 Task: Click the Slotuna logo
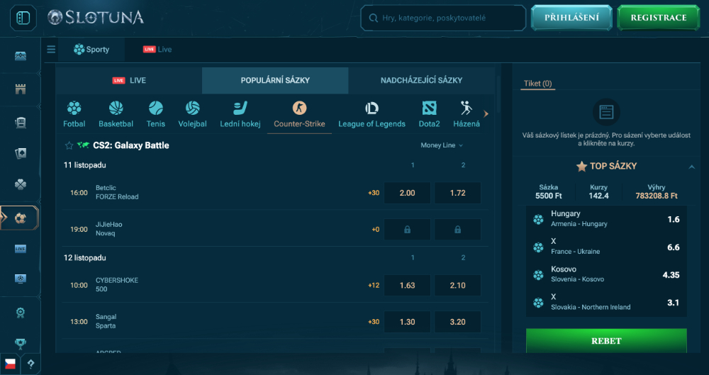[96, 18]
